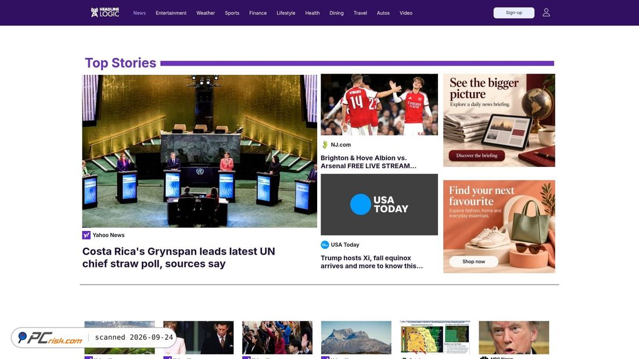Open the Trump close-up thumbnail
The height and width of the screenshot is (359, 639).
pyautogui.click(x=514, y=338)
